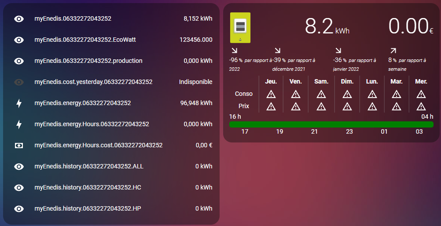This screenshot has height=226, width=441.
Task: Open myEnedis.cost.yesterday.06332272043252 entity name
Action: pos(93,82)
